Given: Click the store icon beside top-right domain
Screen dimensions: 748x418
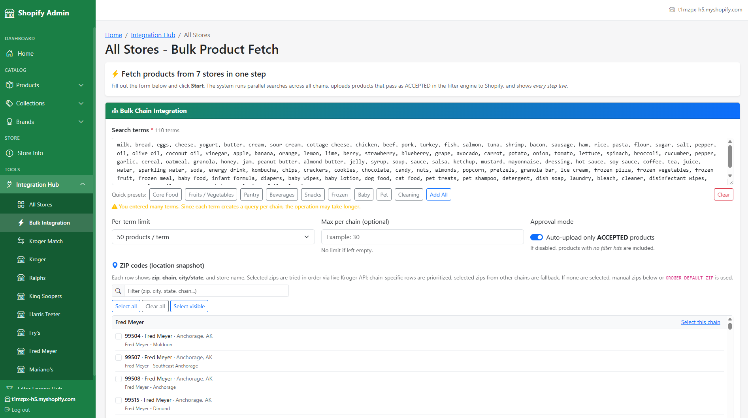Looking at the screenshot, I should pyautogui.click(x=672, y=10).
